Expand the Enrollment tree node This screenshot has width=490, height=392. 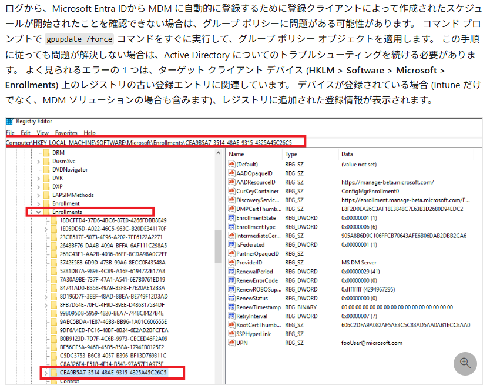point(38,203)
